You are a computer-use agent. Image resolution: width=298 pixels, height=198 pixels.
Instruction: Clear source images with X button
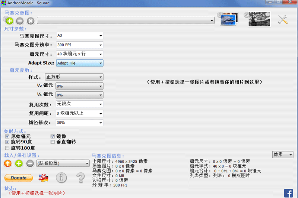[31, 21]
